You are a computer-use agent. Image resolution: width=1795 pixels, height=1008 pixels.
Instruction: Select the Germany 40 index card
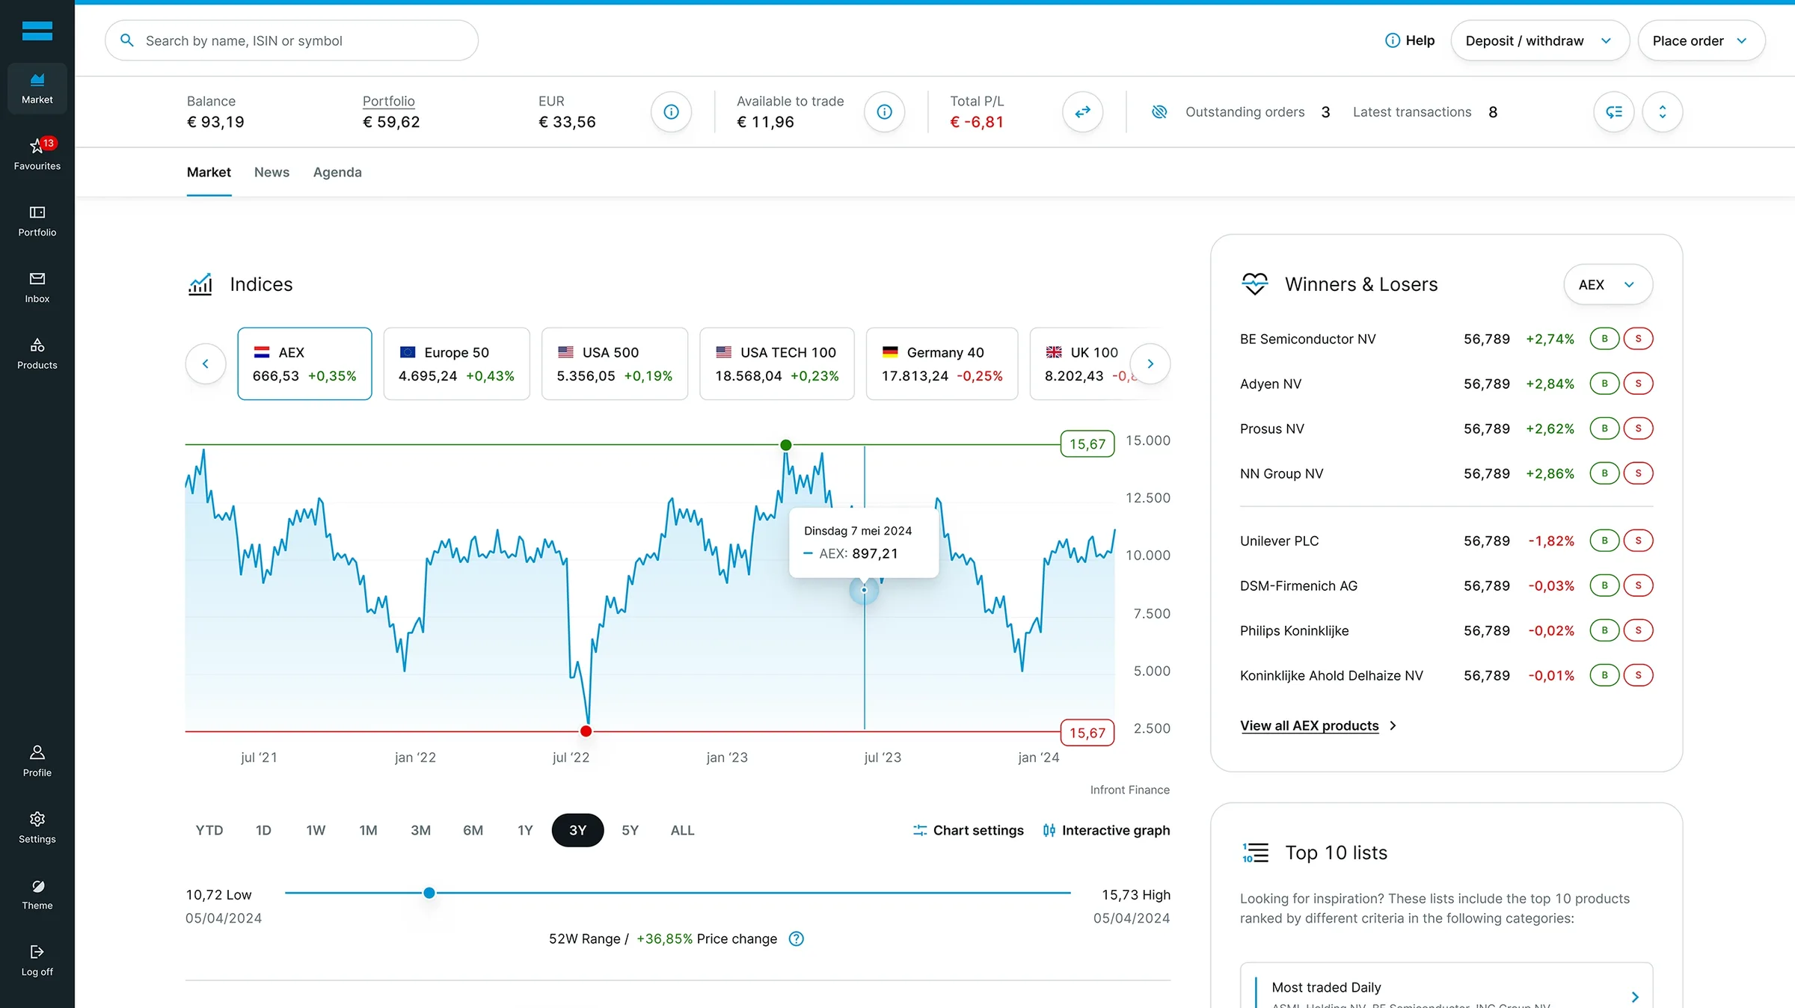[942, 363]
